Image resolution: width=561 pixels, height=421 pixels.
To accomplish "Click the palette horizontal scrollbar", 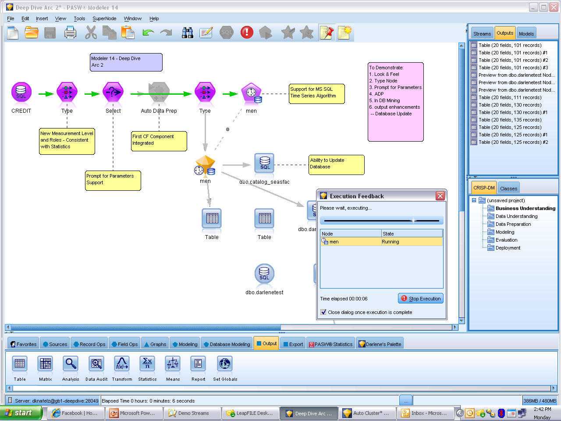I will 281,388.
